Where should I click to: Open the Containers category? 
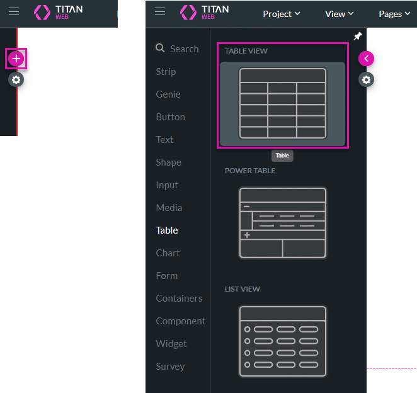tap(179, 299)
